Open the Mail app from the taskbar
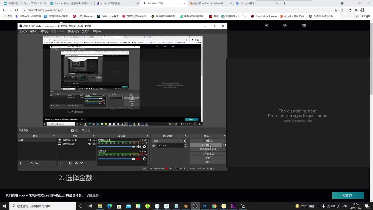Screen dimensions: 373x210 (x=129, y=206)
